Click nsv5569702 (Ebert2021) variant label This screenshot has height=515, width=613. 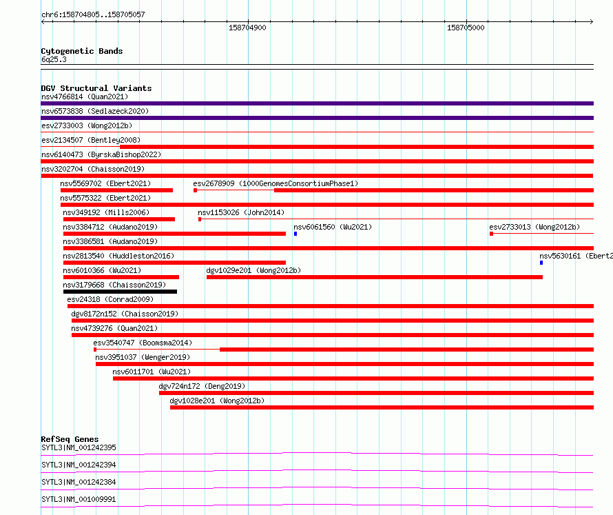105,183
